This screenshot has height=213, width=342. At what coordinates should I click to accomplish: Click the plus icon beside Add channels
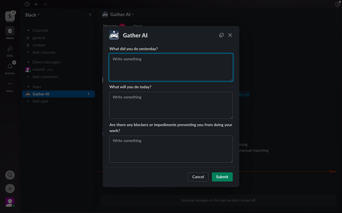point(28,52)
